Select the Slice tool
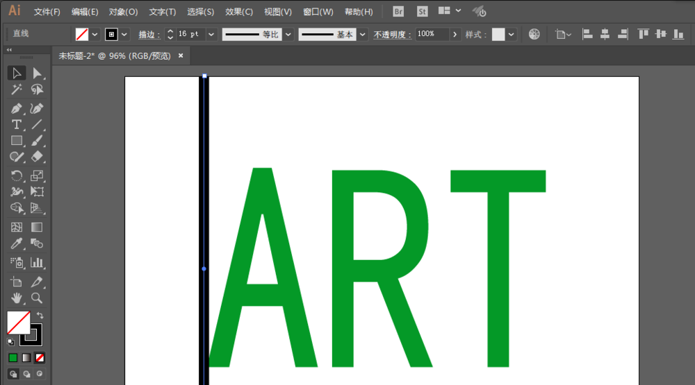Screen dimensions: 695x385 point(37,282)
